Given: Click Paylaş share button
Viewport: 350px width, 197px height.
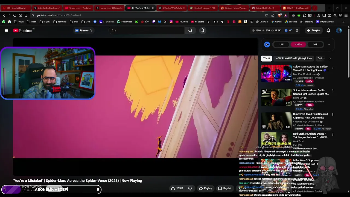Looking at the screenshot, I should click(205, 188).
